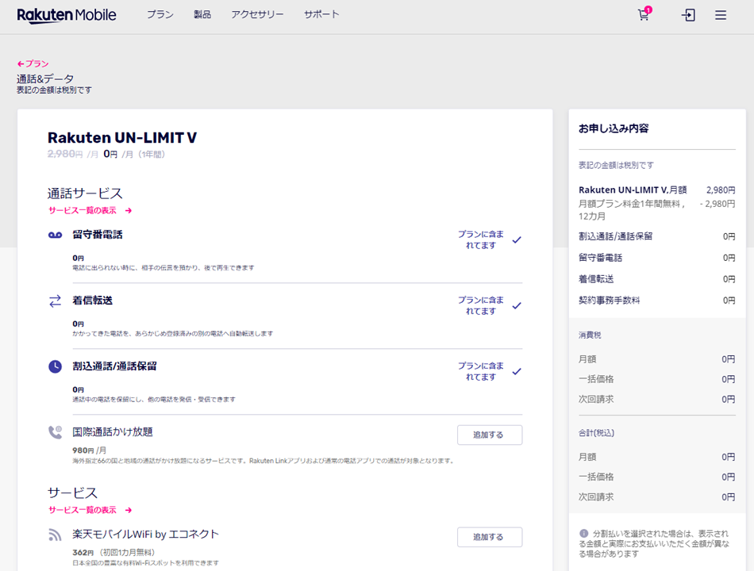This screenshot has width=754, height=571.
Task: Click the 留守番電話 row in summary
Action: click(x=657, y=258)
